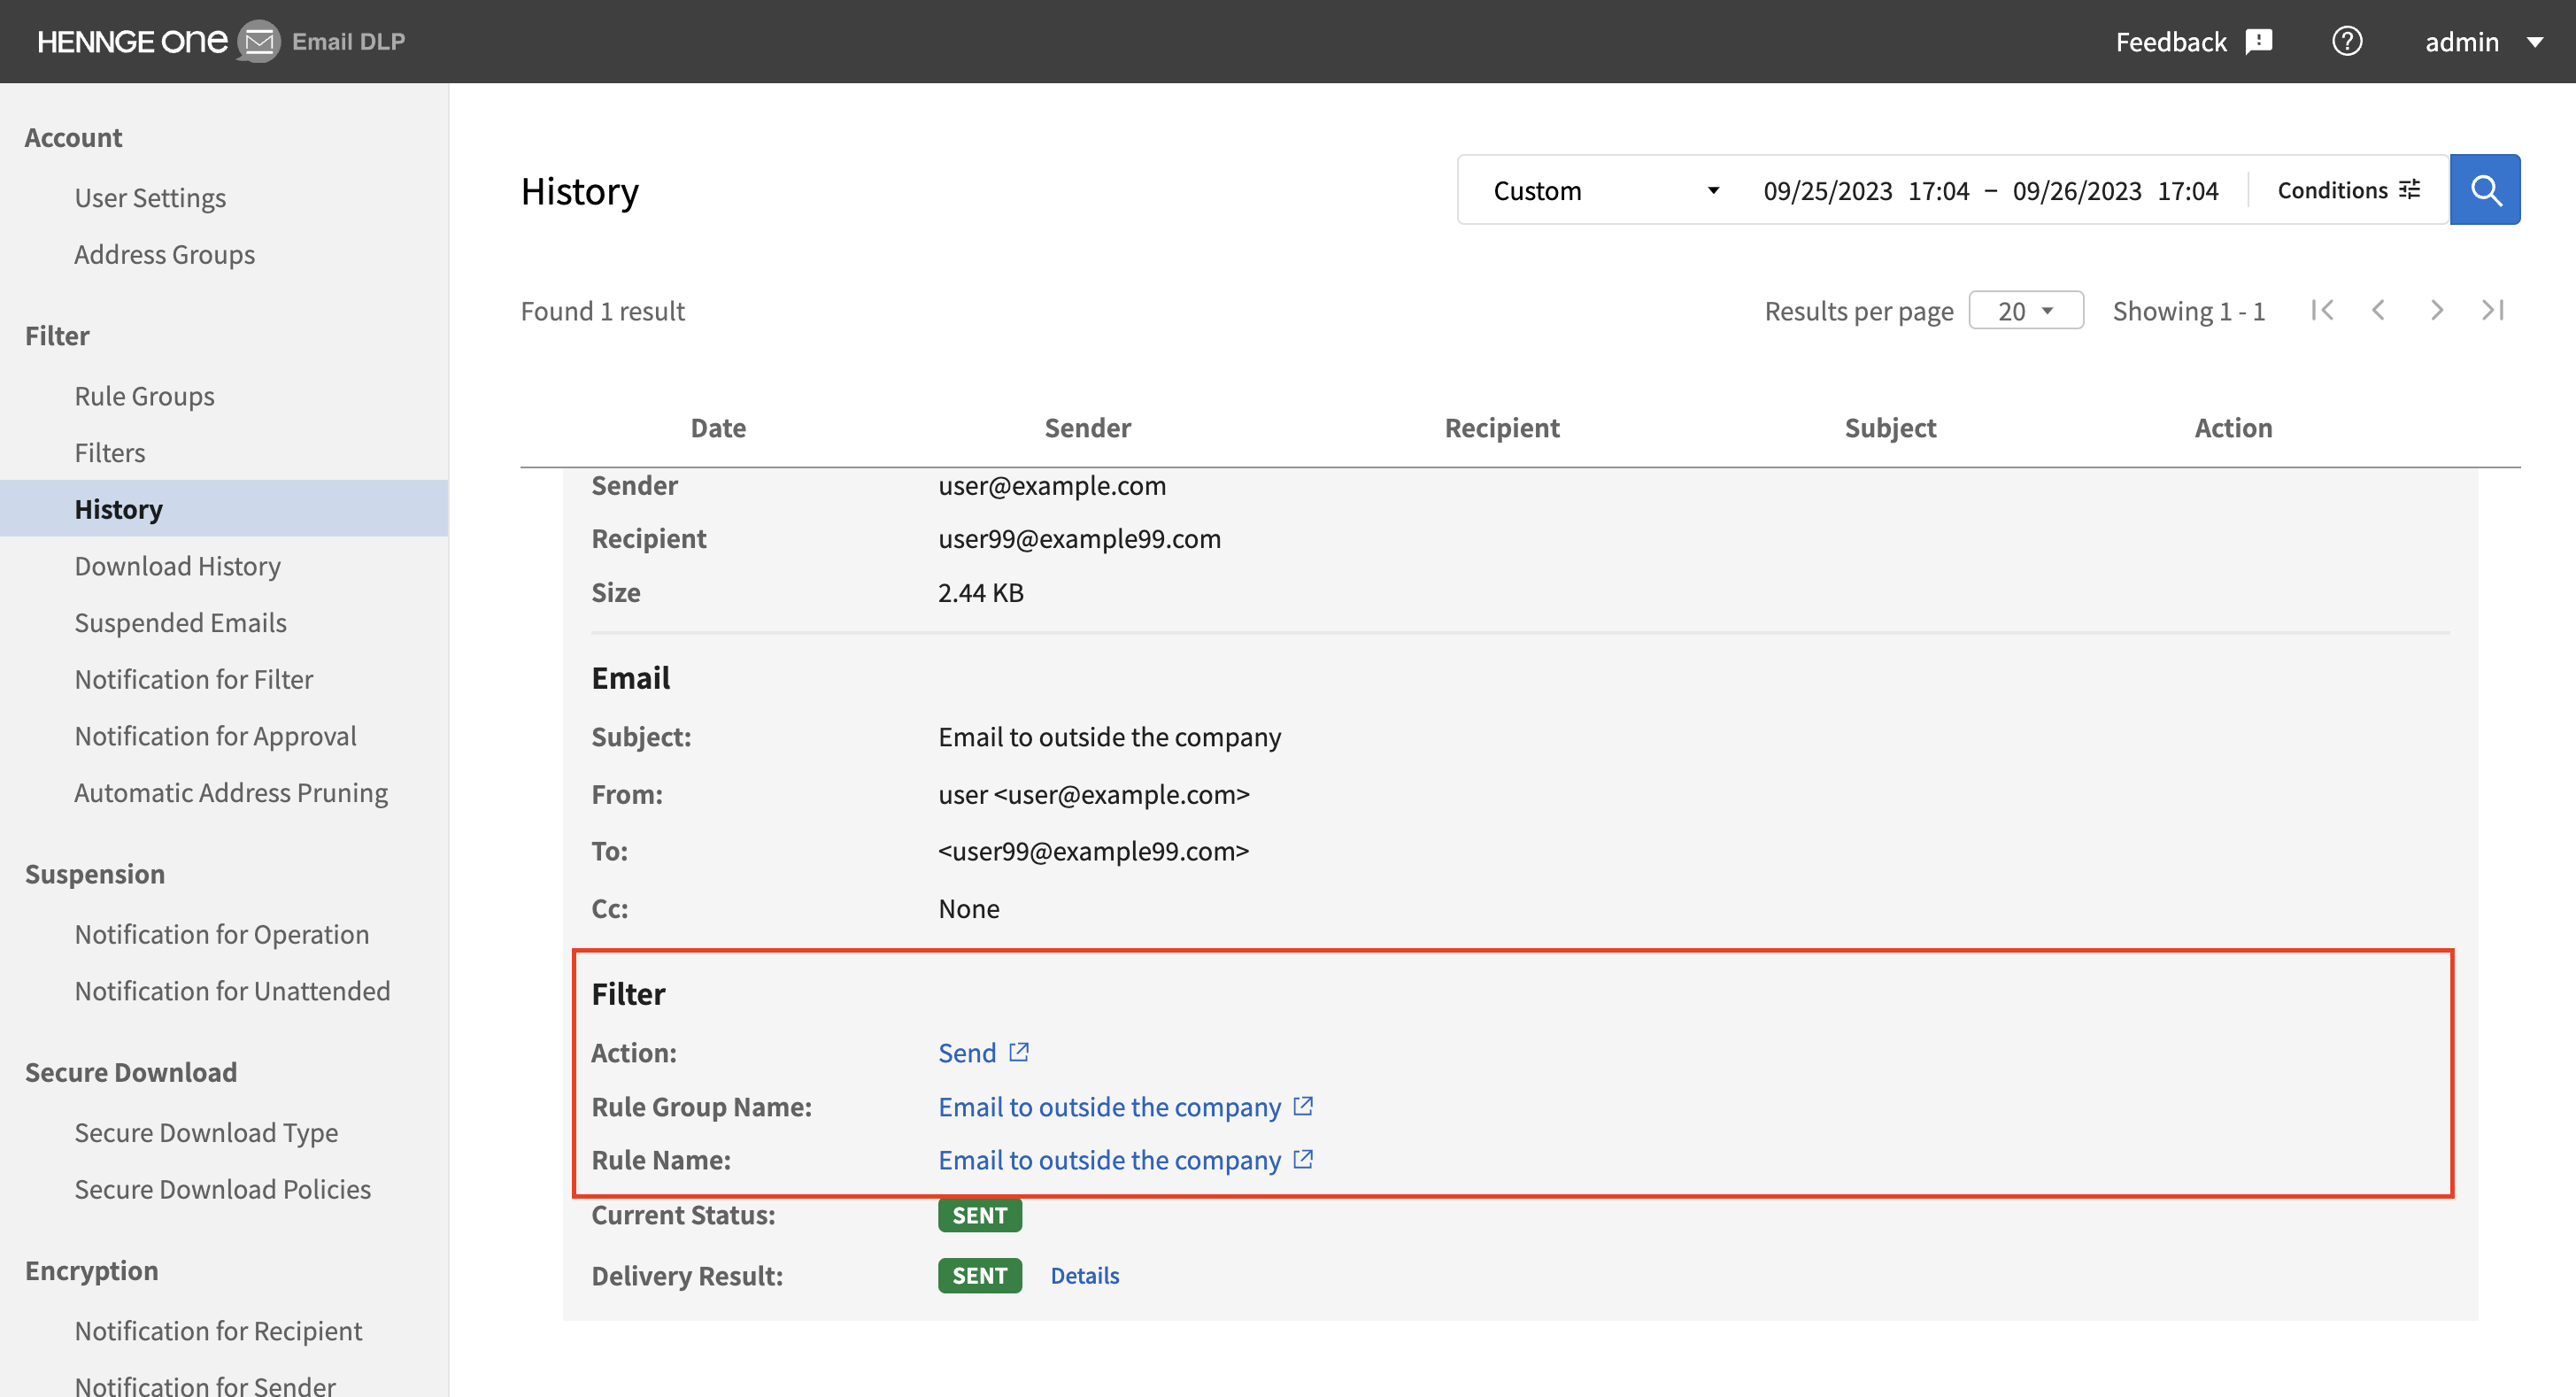The image size is (2576, 1397).
Task: Click the Encryption section heading
Action: (91, 1270)
